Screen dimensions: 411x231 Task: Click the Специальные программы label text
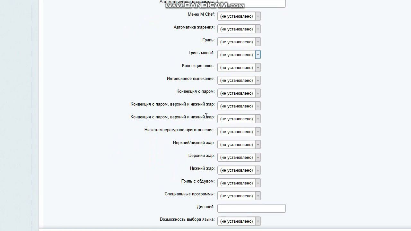coord(189,194)
